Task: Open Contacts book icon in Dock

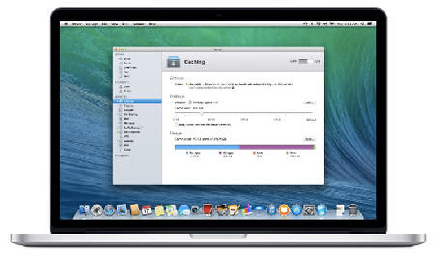Action: click(x=134, y=210)
